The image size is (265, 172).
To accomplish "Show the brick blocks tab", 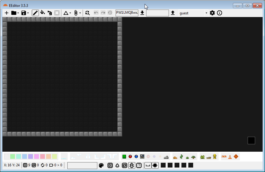I will coord(110,165).
